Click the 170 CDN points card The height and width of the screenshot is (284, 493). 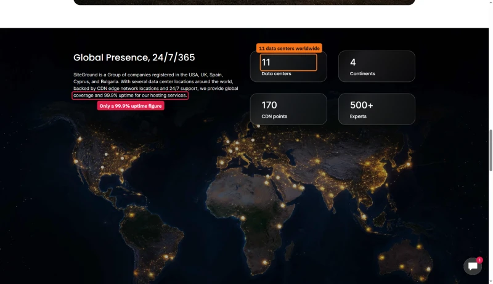click(x=288, y=109)
